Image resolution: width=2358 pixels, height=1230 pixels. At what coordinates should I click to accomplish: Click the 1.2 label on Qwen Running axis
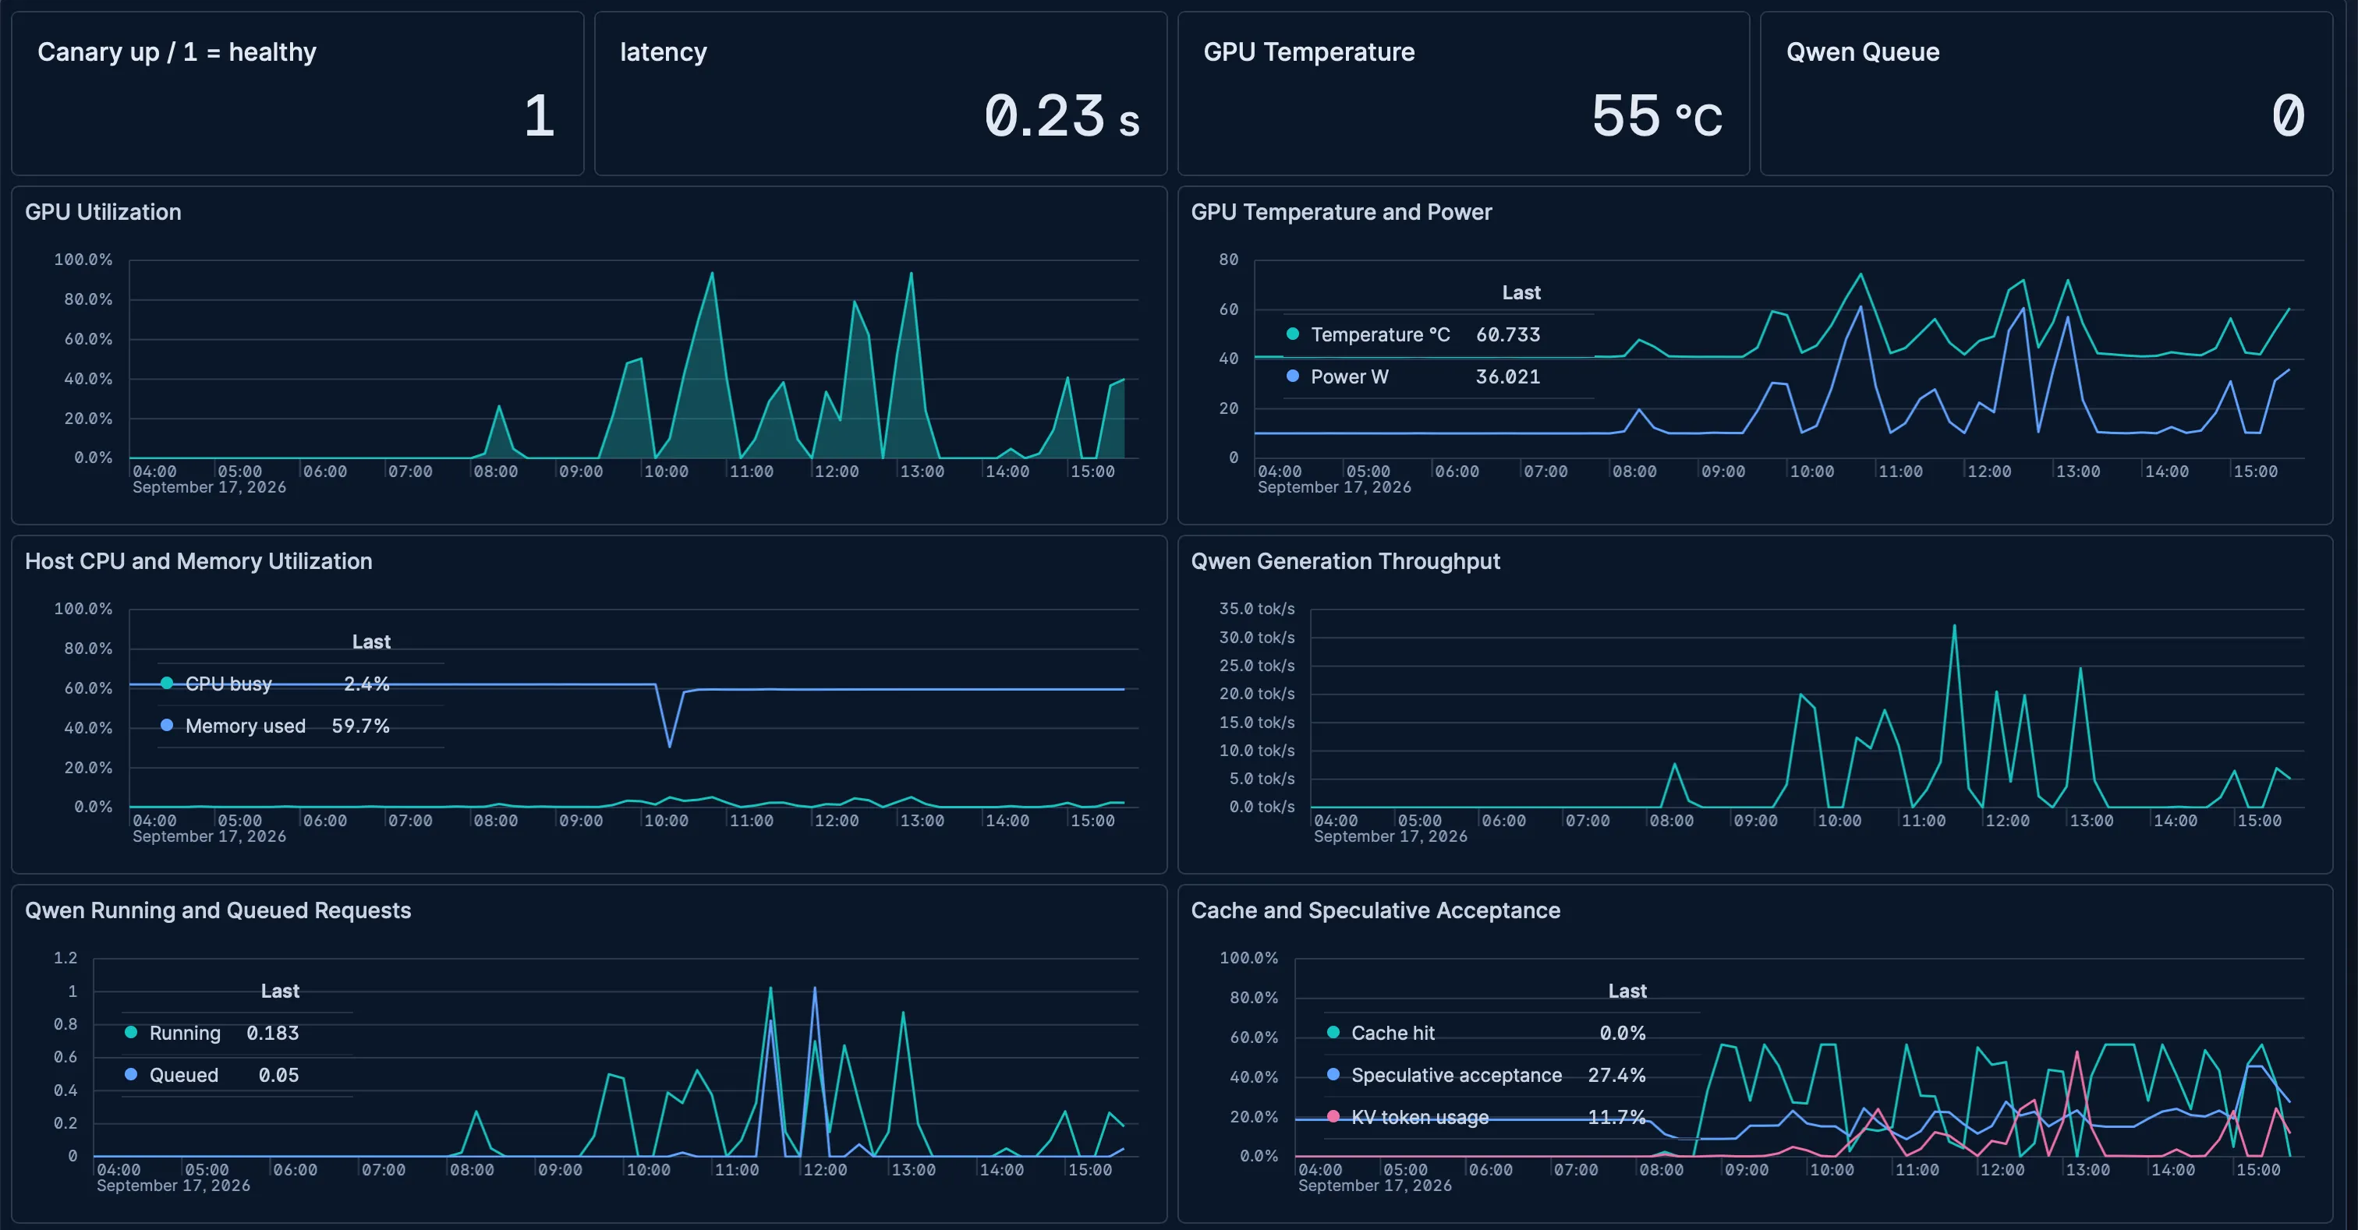[x=66, y=958]
